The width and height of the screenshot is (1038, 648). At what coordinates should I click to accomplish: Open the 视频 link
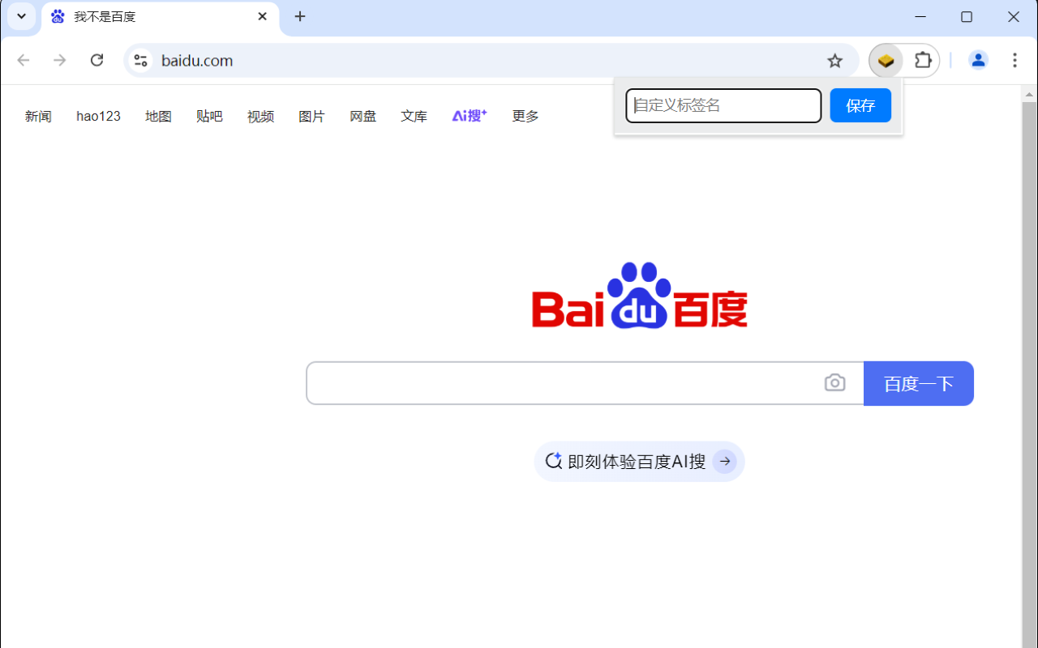(x=260, y=117)
